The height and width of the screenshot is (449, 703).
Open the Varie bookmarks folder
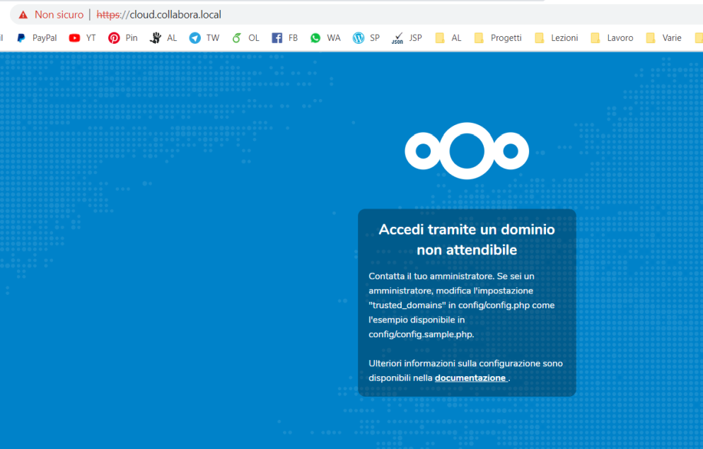pos(664,38)
